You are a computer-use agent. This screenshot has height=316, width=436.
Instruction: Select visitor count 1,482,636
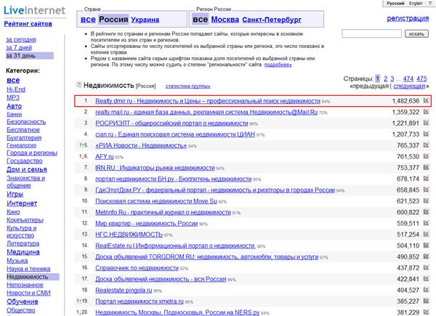(x=405, y=101)
